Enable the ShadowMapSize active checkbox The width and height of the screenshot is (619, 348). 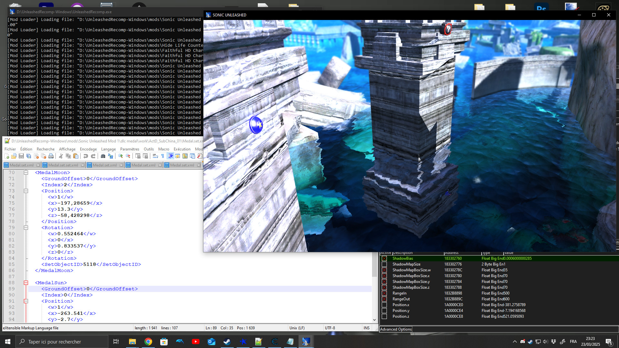384,264
